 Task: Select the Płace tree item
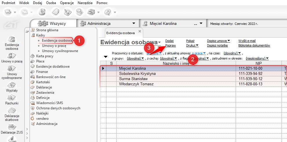[40, 61]
